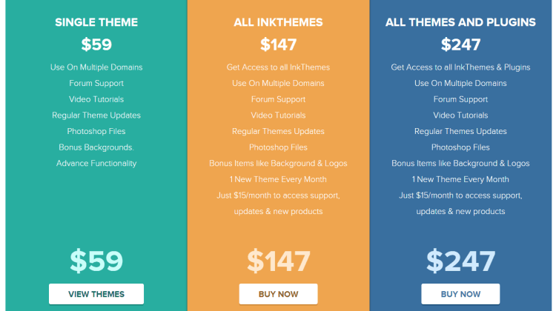The image size is (556, 311).
Task: Click 'Just $15/month to access support' in blue column
Action: (460, 195)
